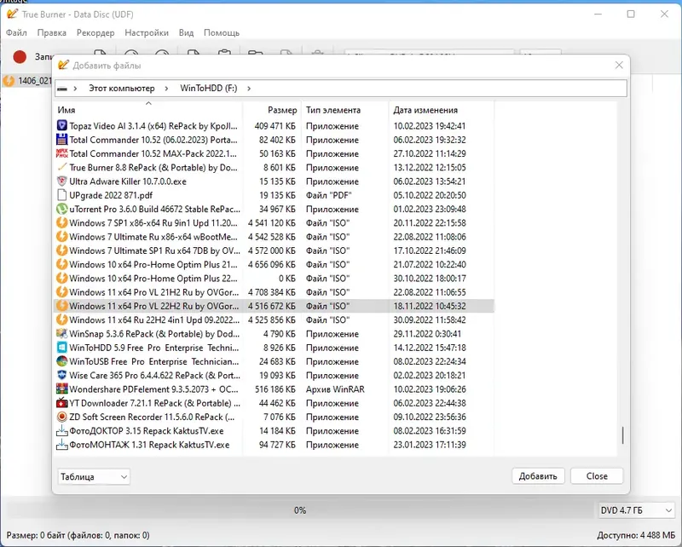This screenshot has height=547, width=682.
Task: Click the Windows 7 Ultimate wBootMe ISO icon
Action: click(62, 237)
